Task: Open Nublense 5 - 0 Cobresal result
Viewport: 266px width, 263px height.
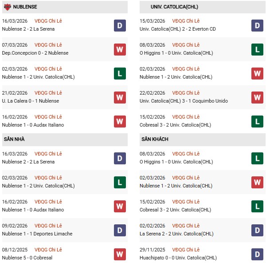Action: click(27, 258)
